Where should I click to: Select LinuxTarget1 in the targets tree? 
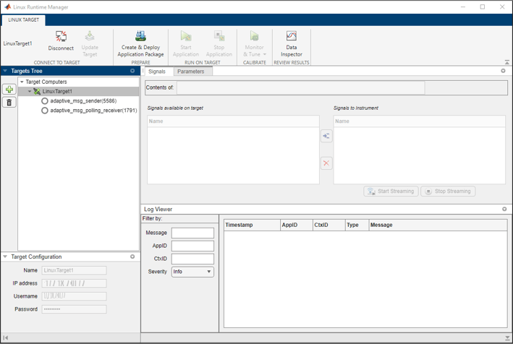coord(57,92)
